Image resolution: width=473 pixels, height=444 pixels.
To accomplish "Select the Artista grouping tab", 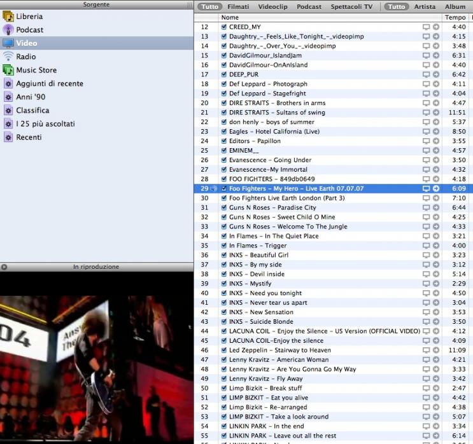I will [425, 6].
